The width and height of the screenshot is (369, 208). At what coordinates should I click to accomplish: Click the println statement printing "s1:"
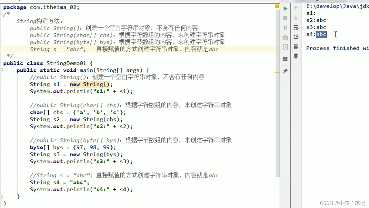(x=81, y=91)
